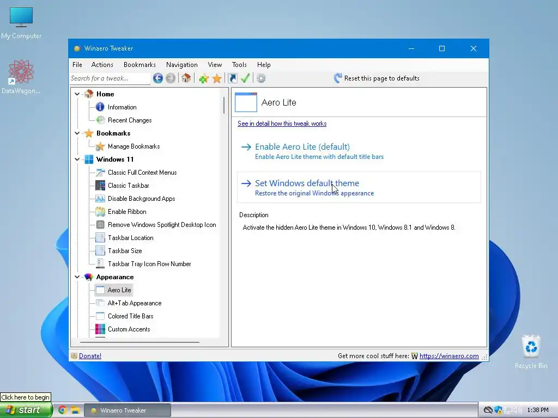Open the Navigation menu
Image resolution: width=558 pixels, height=418 pixels.
[x=182, y=65]
